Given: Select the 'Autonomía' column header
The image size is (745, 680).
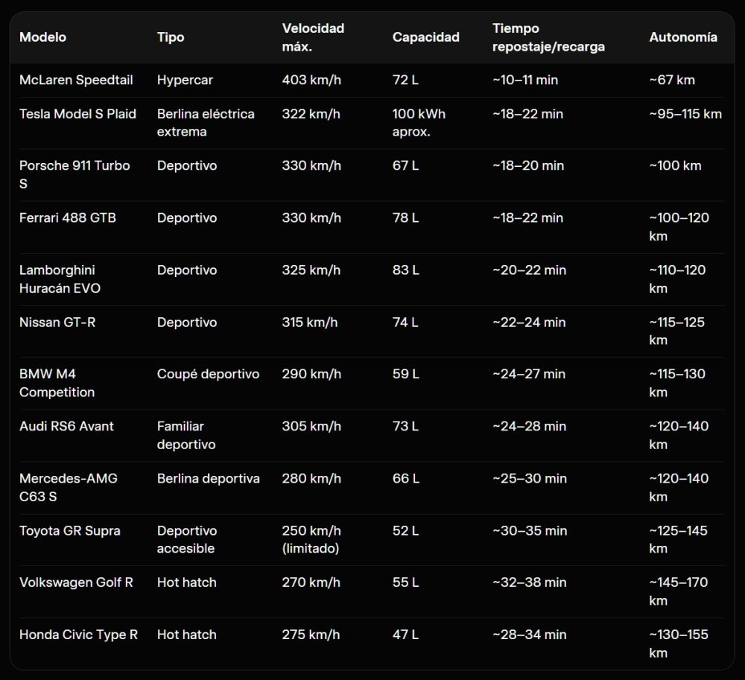Looking at the screenshot, I should (683, 37).
